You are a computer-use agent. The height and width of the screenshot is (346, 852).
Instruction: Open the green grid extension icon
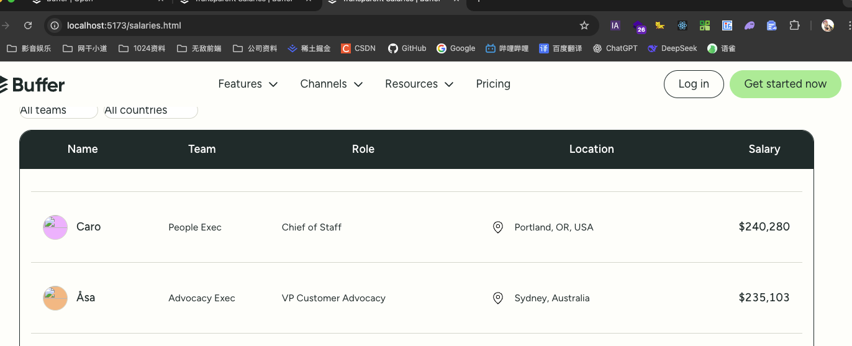705,25
